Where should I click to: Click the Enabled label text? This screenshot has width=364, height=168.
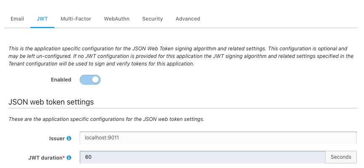(x=61, y=80)
